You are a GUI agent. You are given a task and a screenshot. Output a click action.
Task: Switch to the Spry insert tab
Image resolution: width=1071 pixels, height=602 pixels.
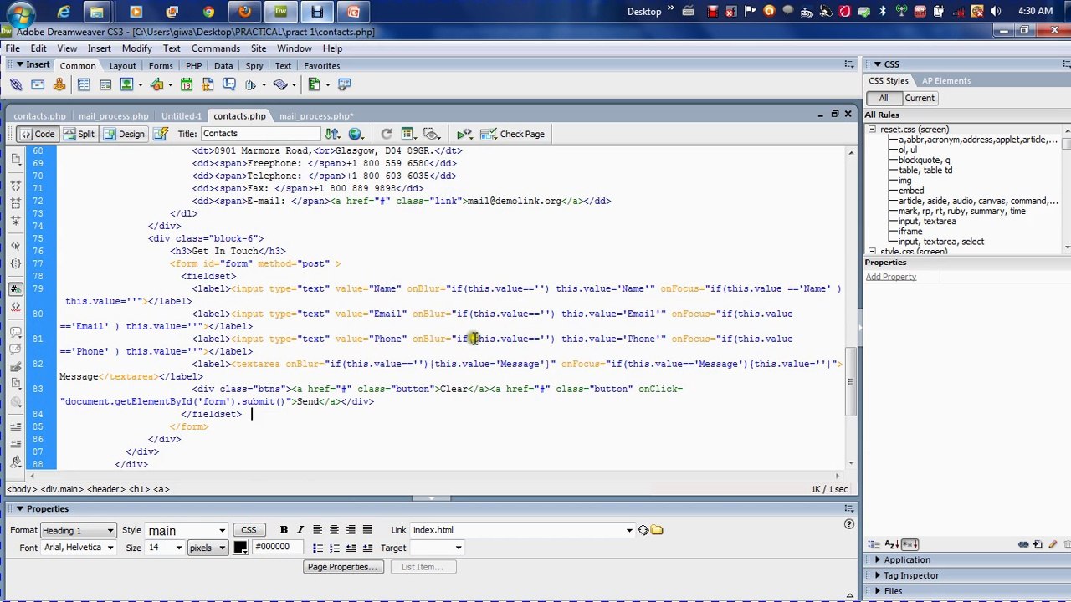pos(254,66)
